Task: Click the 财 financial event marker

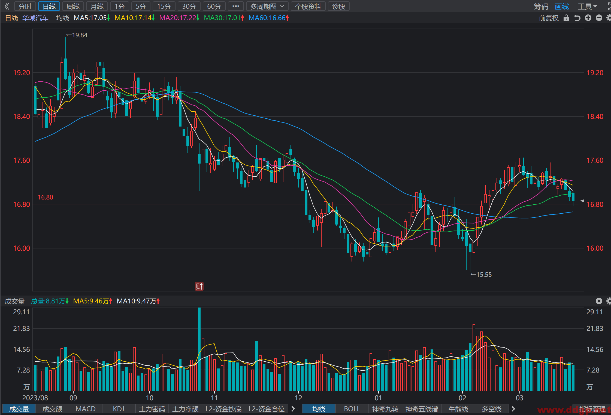Action: pyautogui.click(x=199, y=286)
